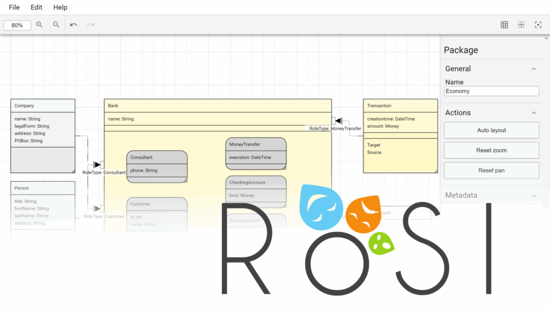Select the Transaction class header
The height and width of the screenshot is (309, 550).
(x=401, y=106)
